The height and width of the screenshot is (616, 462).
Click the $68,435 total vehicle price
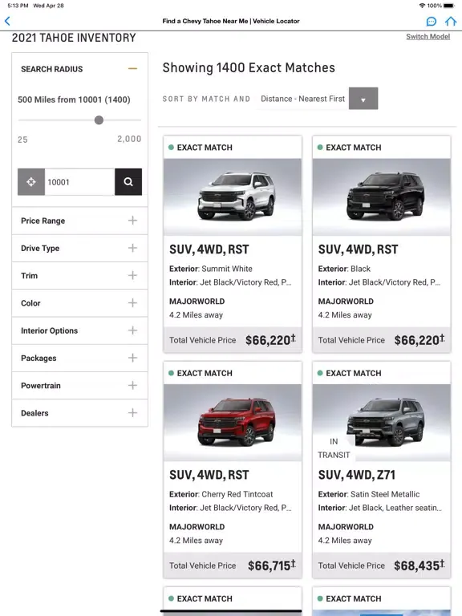[x=419, y=565]
